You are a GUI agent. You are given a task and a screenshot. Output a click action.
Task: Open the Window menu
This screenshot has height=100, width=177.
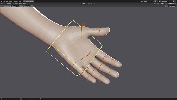click(x=16, y=1)
